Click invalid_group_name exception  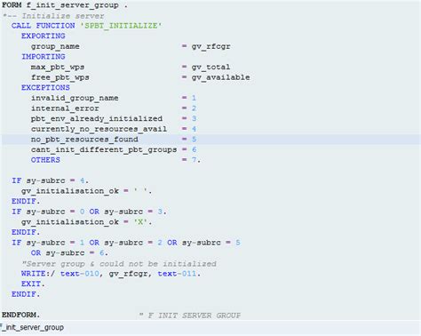click(x=75, y=98)
